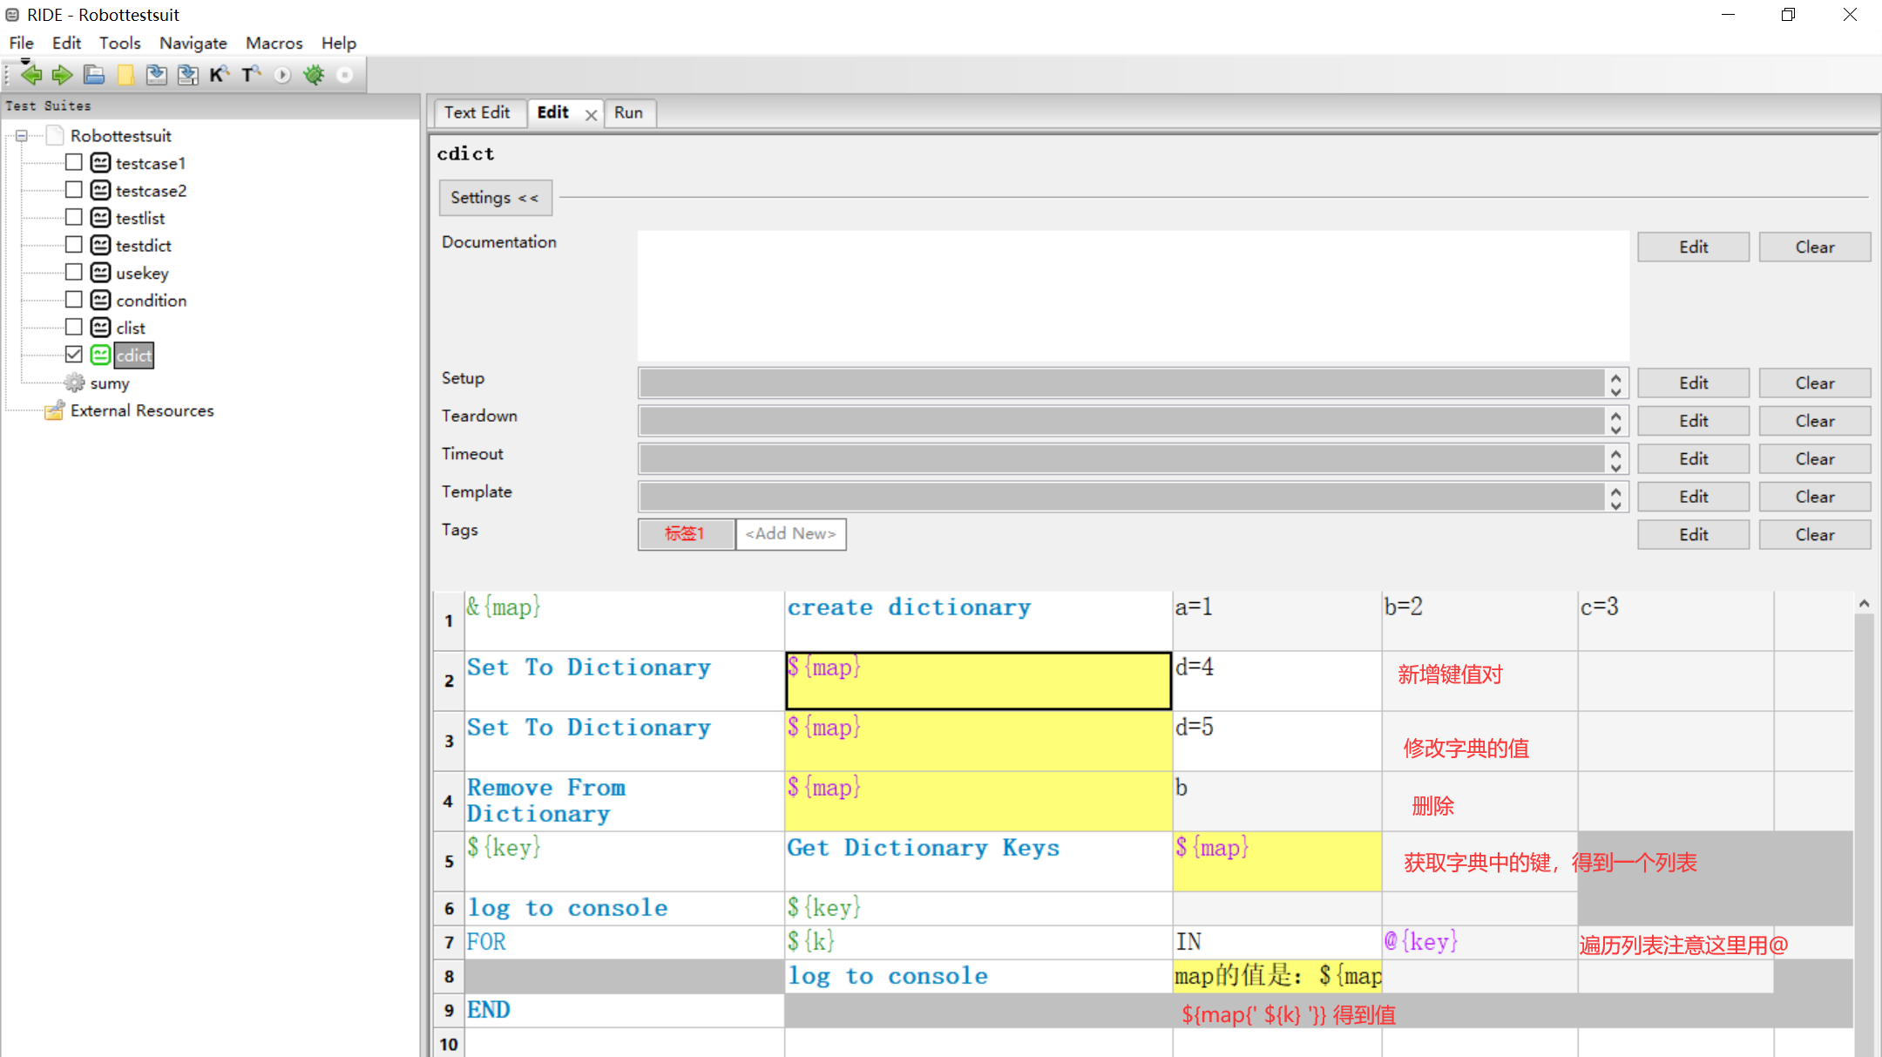Open Search Tests with the T icon
Screen dimensions: 1882x1057
click(x=251, y=75)
